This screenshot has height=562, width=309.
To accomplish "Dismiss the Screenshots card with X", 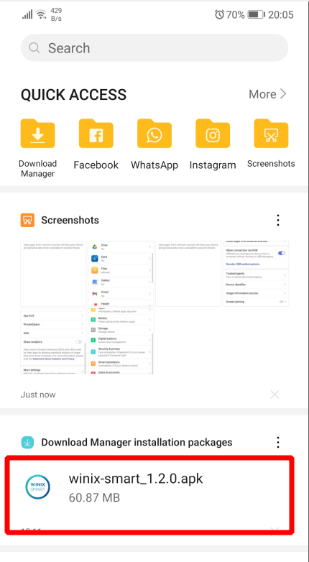I will 275,395.
